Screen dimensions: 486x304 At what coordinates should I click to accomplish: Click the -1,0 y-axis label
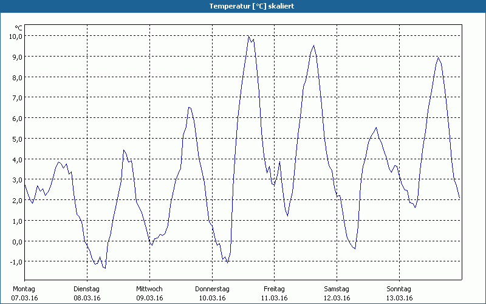[16, 262]
